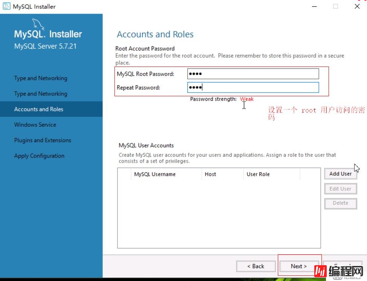
Task: Click inside the empty MySQL User Accounts list
Action: (218, 211)
